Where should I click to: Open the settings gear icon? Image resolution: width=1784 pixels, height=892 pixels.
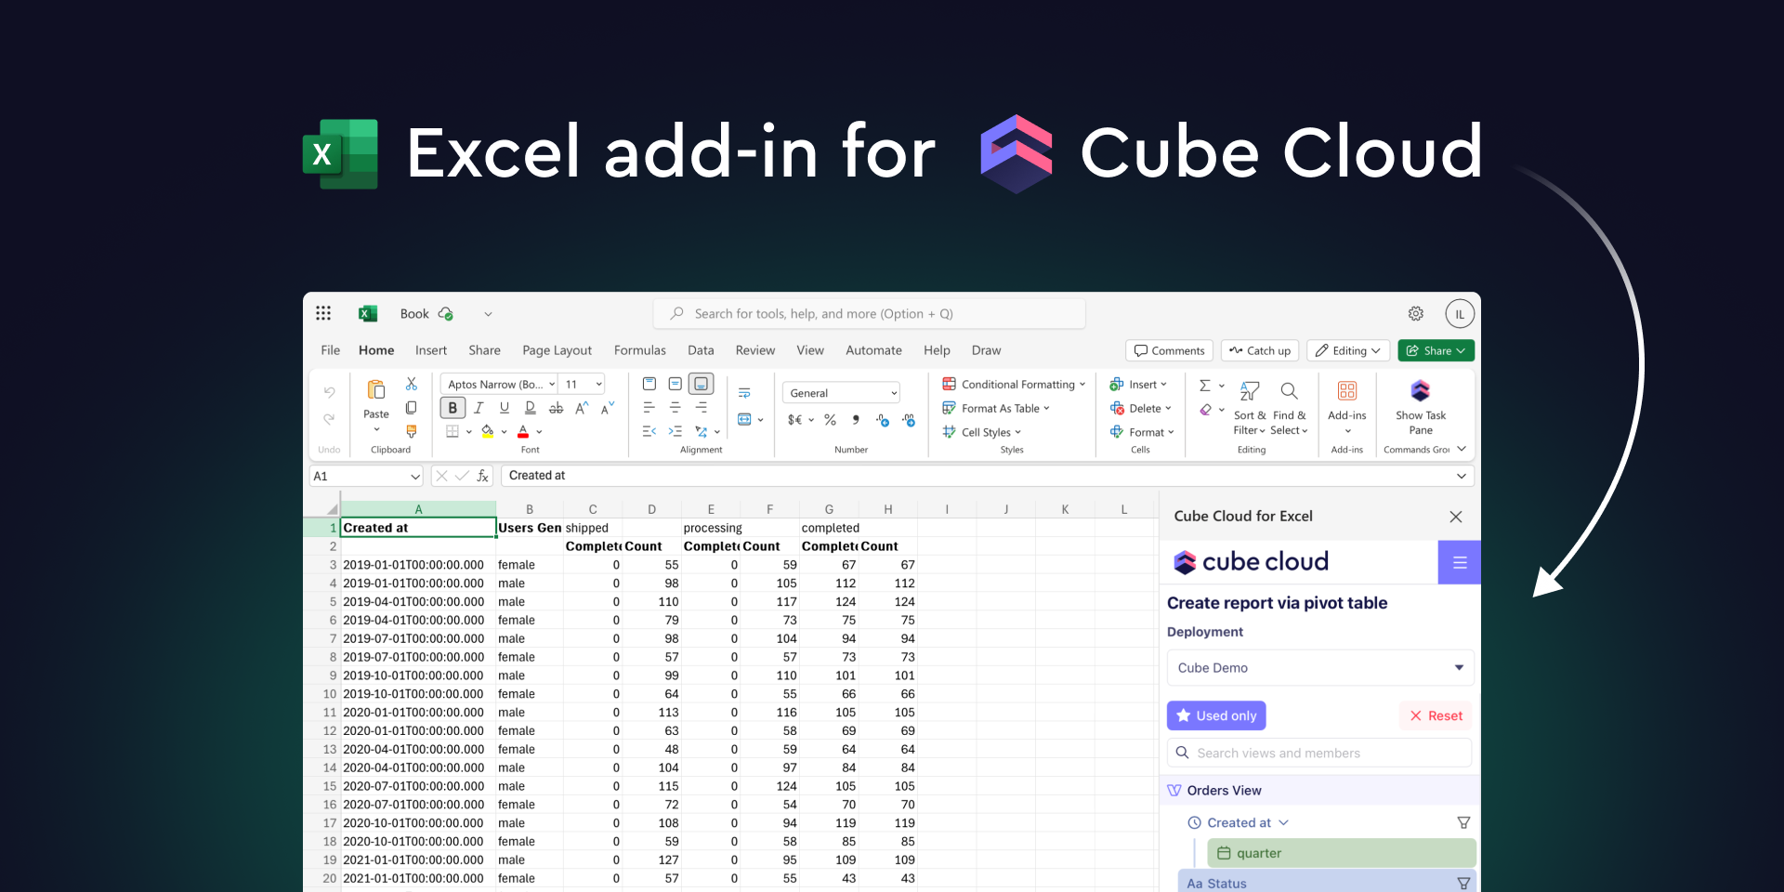click(1416, 314)
